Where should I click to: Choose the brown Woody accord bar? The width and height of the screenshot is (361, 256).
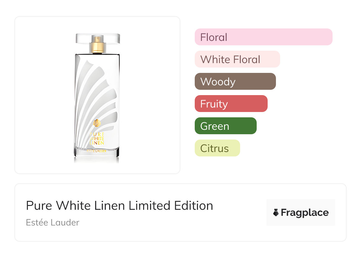pyautogui.click(x=235, y=81)
